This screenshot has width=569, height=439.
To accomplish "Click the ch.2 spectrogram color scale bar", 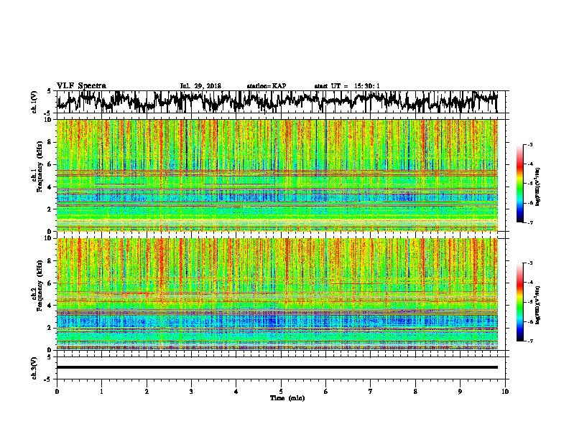I will pos(520,302).
